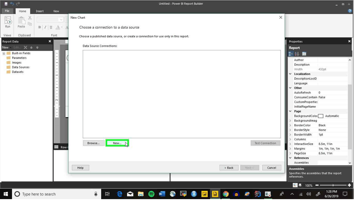Close the New Chart dialog
This screenshot has height=200, width=354.
click(x=280, y=17)
